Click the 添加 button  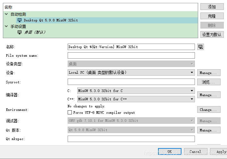[x=212, y=7]
